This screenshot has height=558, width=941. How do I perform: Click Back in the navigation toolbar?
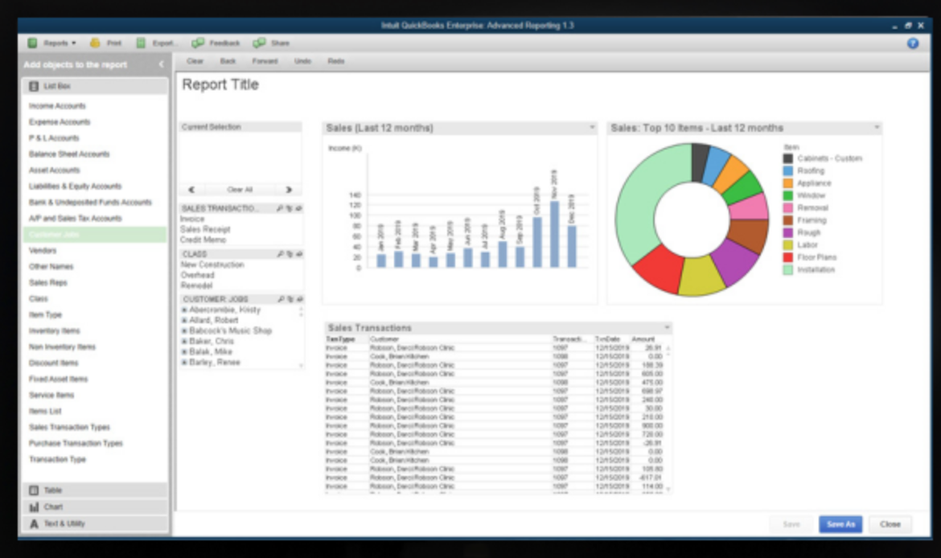point(228,61)
